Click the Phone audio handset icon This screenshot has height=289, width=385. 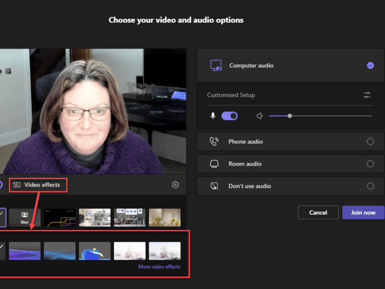(x=213, y=142)
